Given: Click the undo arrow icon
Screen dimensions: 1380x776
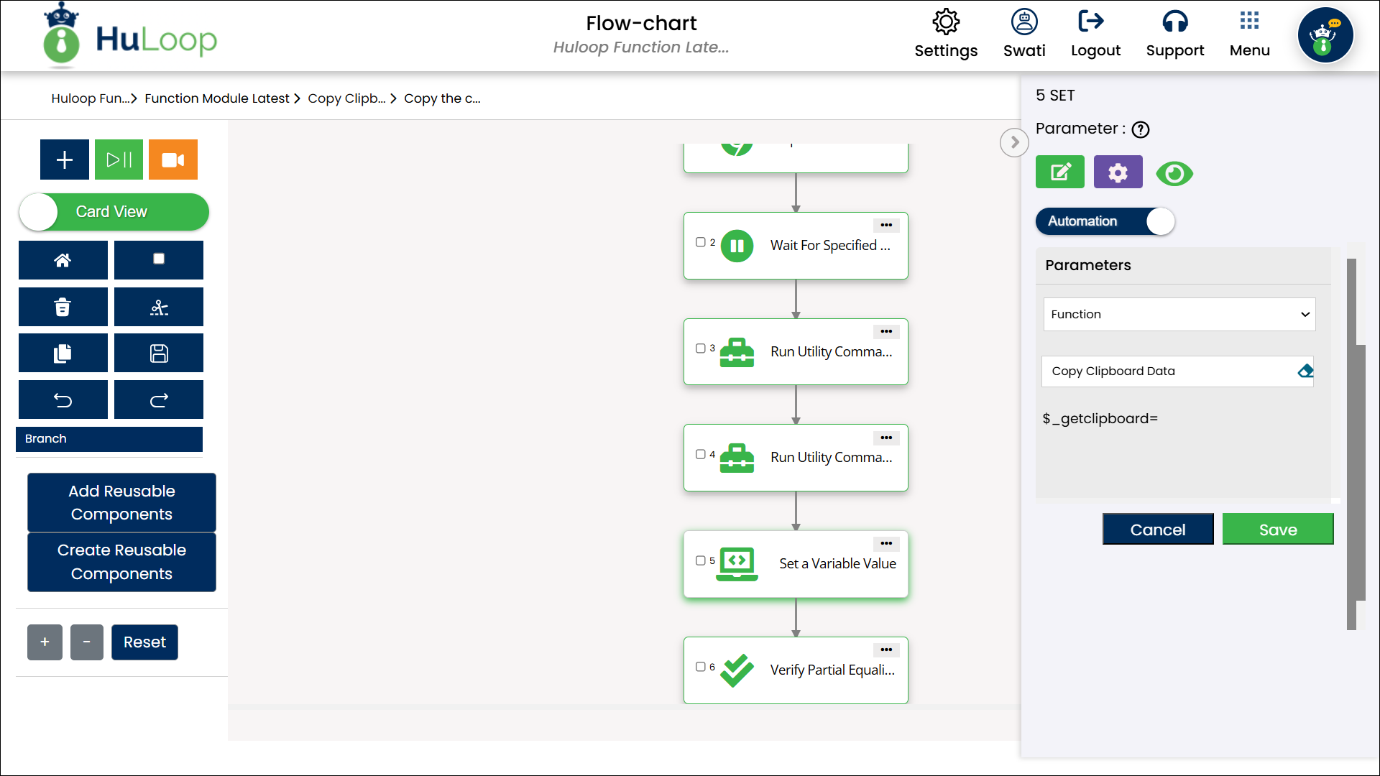Looking at the screenshot, I should click(63, 399).
